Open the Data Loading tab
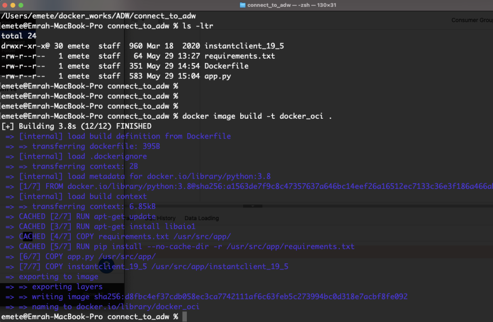 (x=201, y=218)
